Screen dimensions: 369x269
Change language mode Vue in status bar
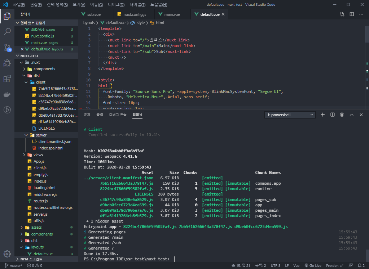click(296, 265)
